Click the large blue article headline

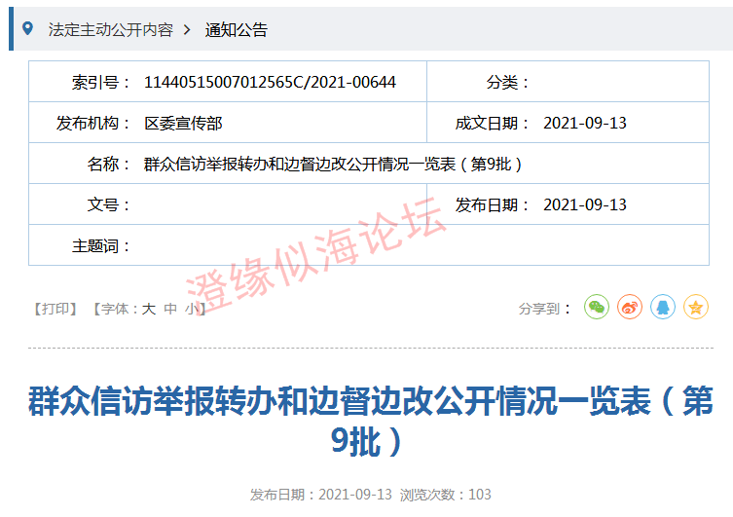point(370,421)
